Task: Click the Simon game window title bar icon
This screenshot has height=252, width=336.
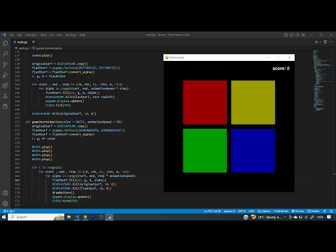Action: point(167,57)
